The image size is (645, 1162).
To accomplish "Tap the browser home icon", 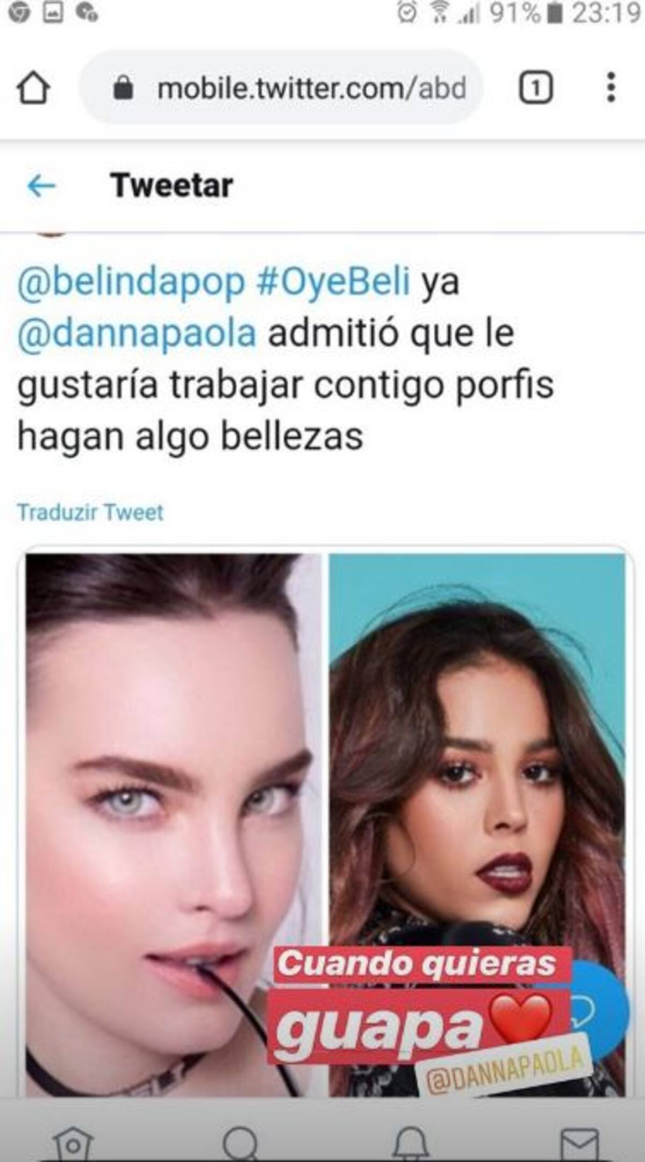I will point(33,89).
